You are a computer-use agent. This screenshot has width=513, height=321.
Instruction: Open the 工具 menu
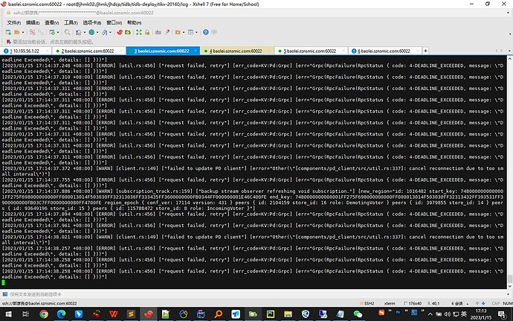pos(71,22)
